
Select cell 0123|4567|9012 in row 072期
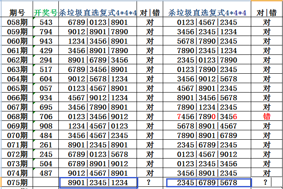(x=207, y=154)
